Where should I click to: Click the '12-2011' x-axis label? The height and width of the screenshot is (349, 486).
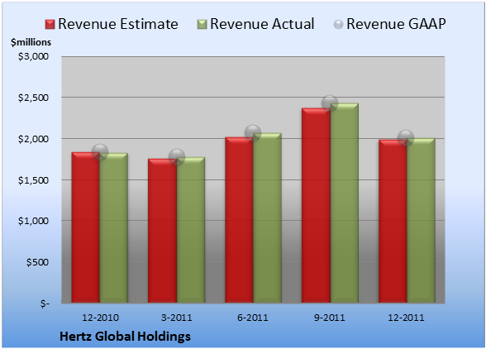click(406, 318)
